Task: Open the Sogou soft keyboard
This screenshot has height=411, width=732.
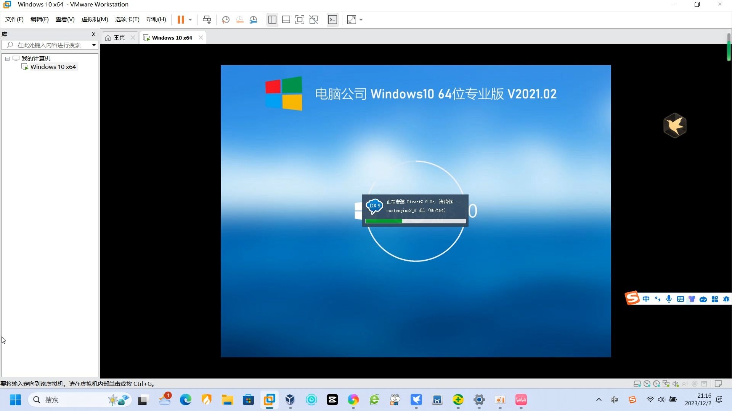Action: [680, 299]
